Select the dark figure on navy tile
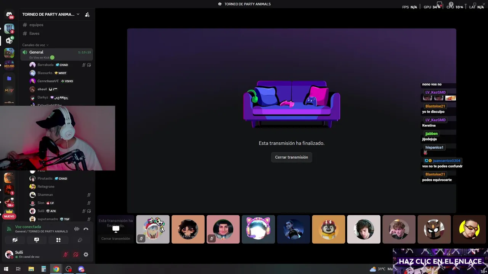The width and height of the screenshot is (488, 274). point(294,229)
